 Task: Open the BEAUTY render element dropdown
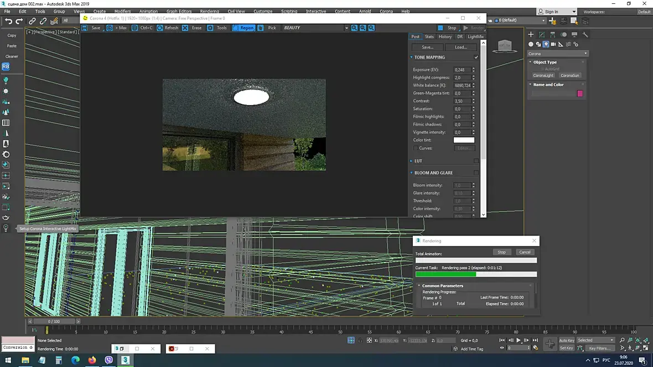coord(346,28)
